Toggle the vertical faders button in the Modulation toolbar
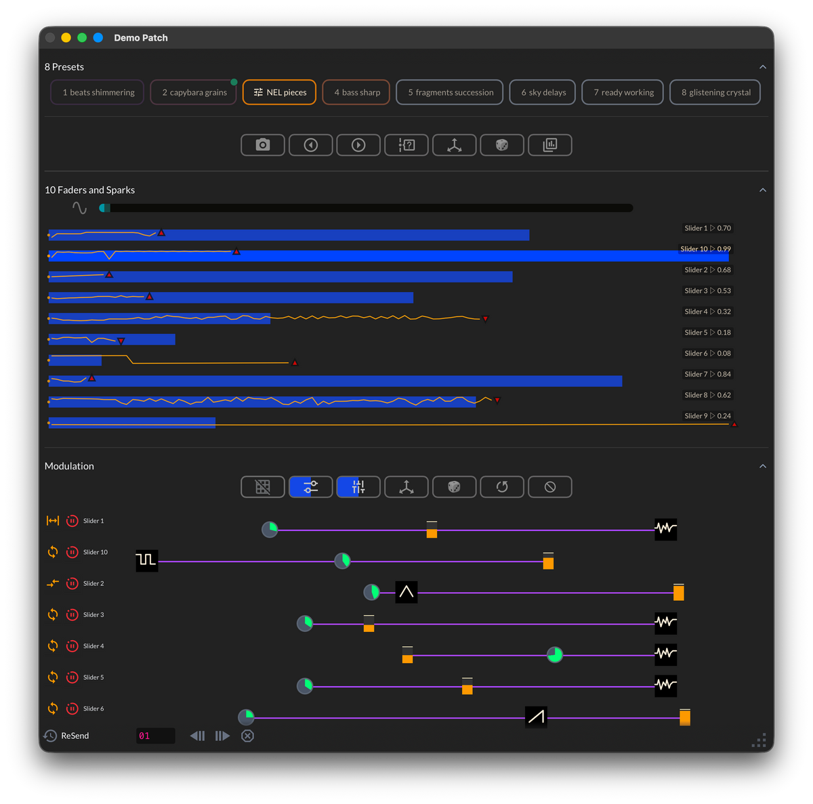 (358, 487)
